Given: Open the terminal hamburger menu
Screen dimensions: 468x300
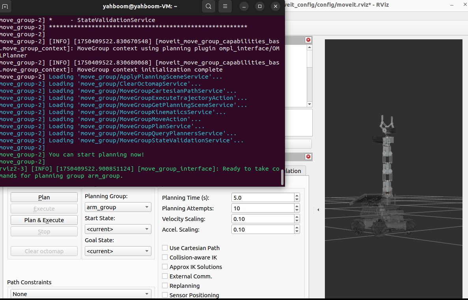Looking at the screenshot, I should pos(225,6).
